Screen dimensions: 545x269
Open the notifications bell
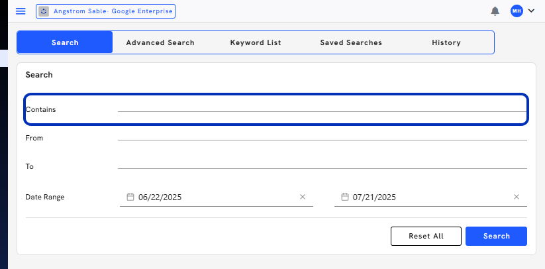click(x=495, y=11)
